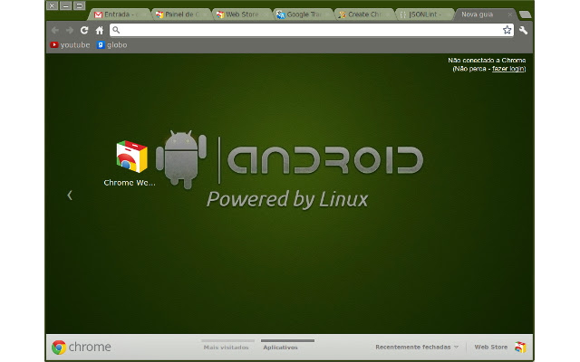Maximize the browser window
Image resolution: width=580 pixels, height=362 pixels.
tap(79, 5)
